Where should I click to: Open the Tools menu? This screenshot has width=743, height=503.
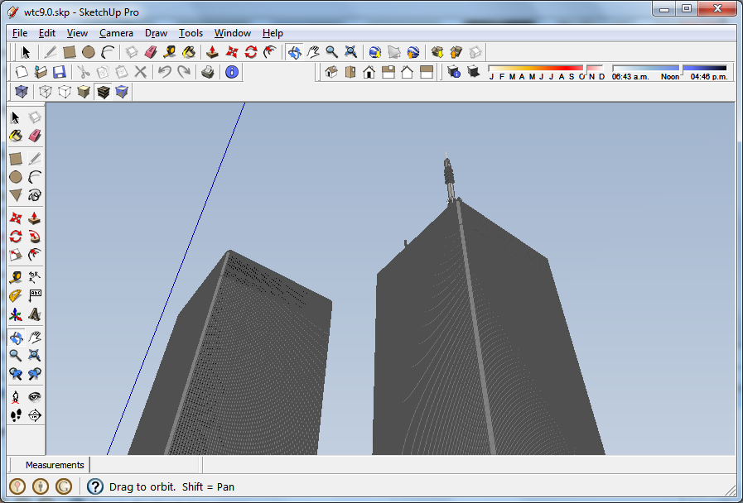coord(191,33)
